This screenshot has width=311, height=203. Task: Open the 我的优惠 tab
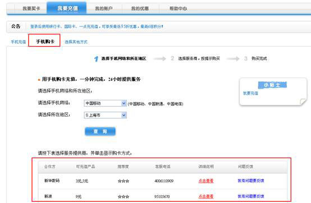click(140, 8)
